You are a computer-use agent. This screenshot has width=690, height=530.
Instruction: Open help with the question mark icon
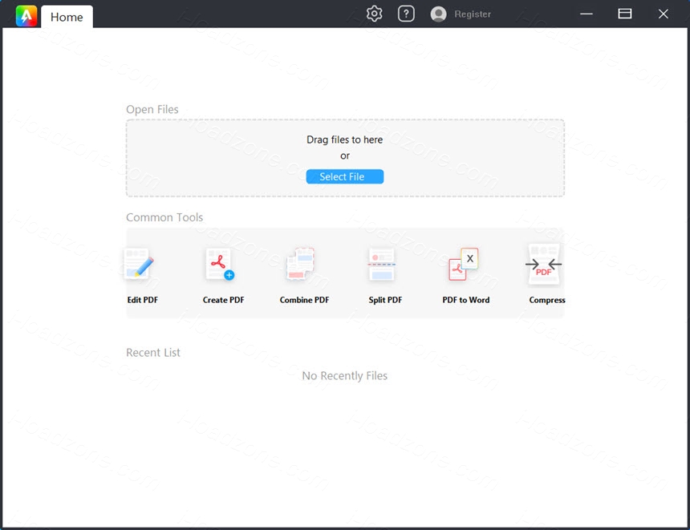coord(406,14)
